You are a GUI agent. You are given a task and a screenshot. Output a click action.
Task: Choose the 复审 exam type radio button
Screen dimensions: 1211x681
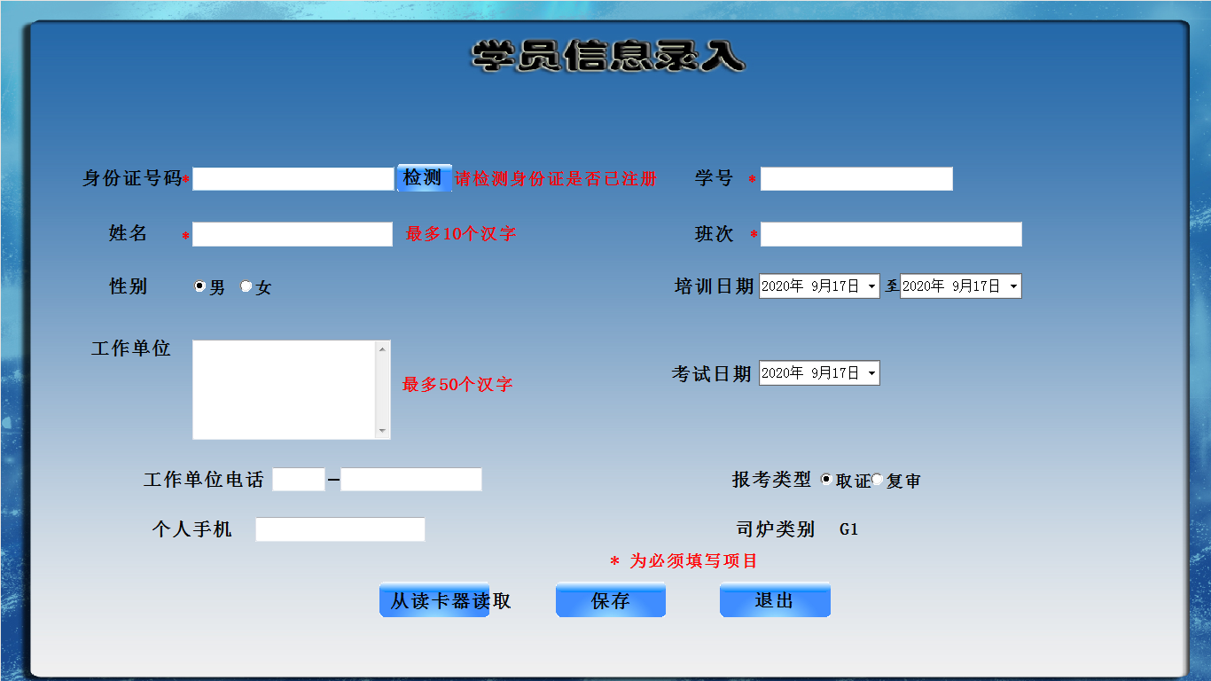pos(878,480)
